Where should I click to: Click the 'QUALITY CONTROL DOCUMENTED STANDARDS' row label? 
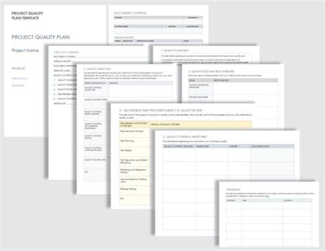click(x=96, y=127)
